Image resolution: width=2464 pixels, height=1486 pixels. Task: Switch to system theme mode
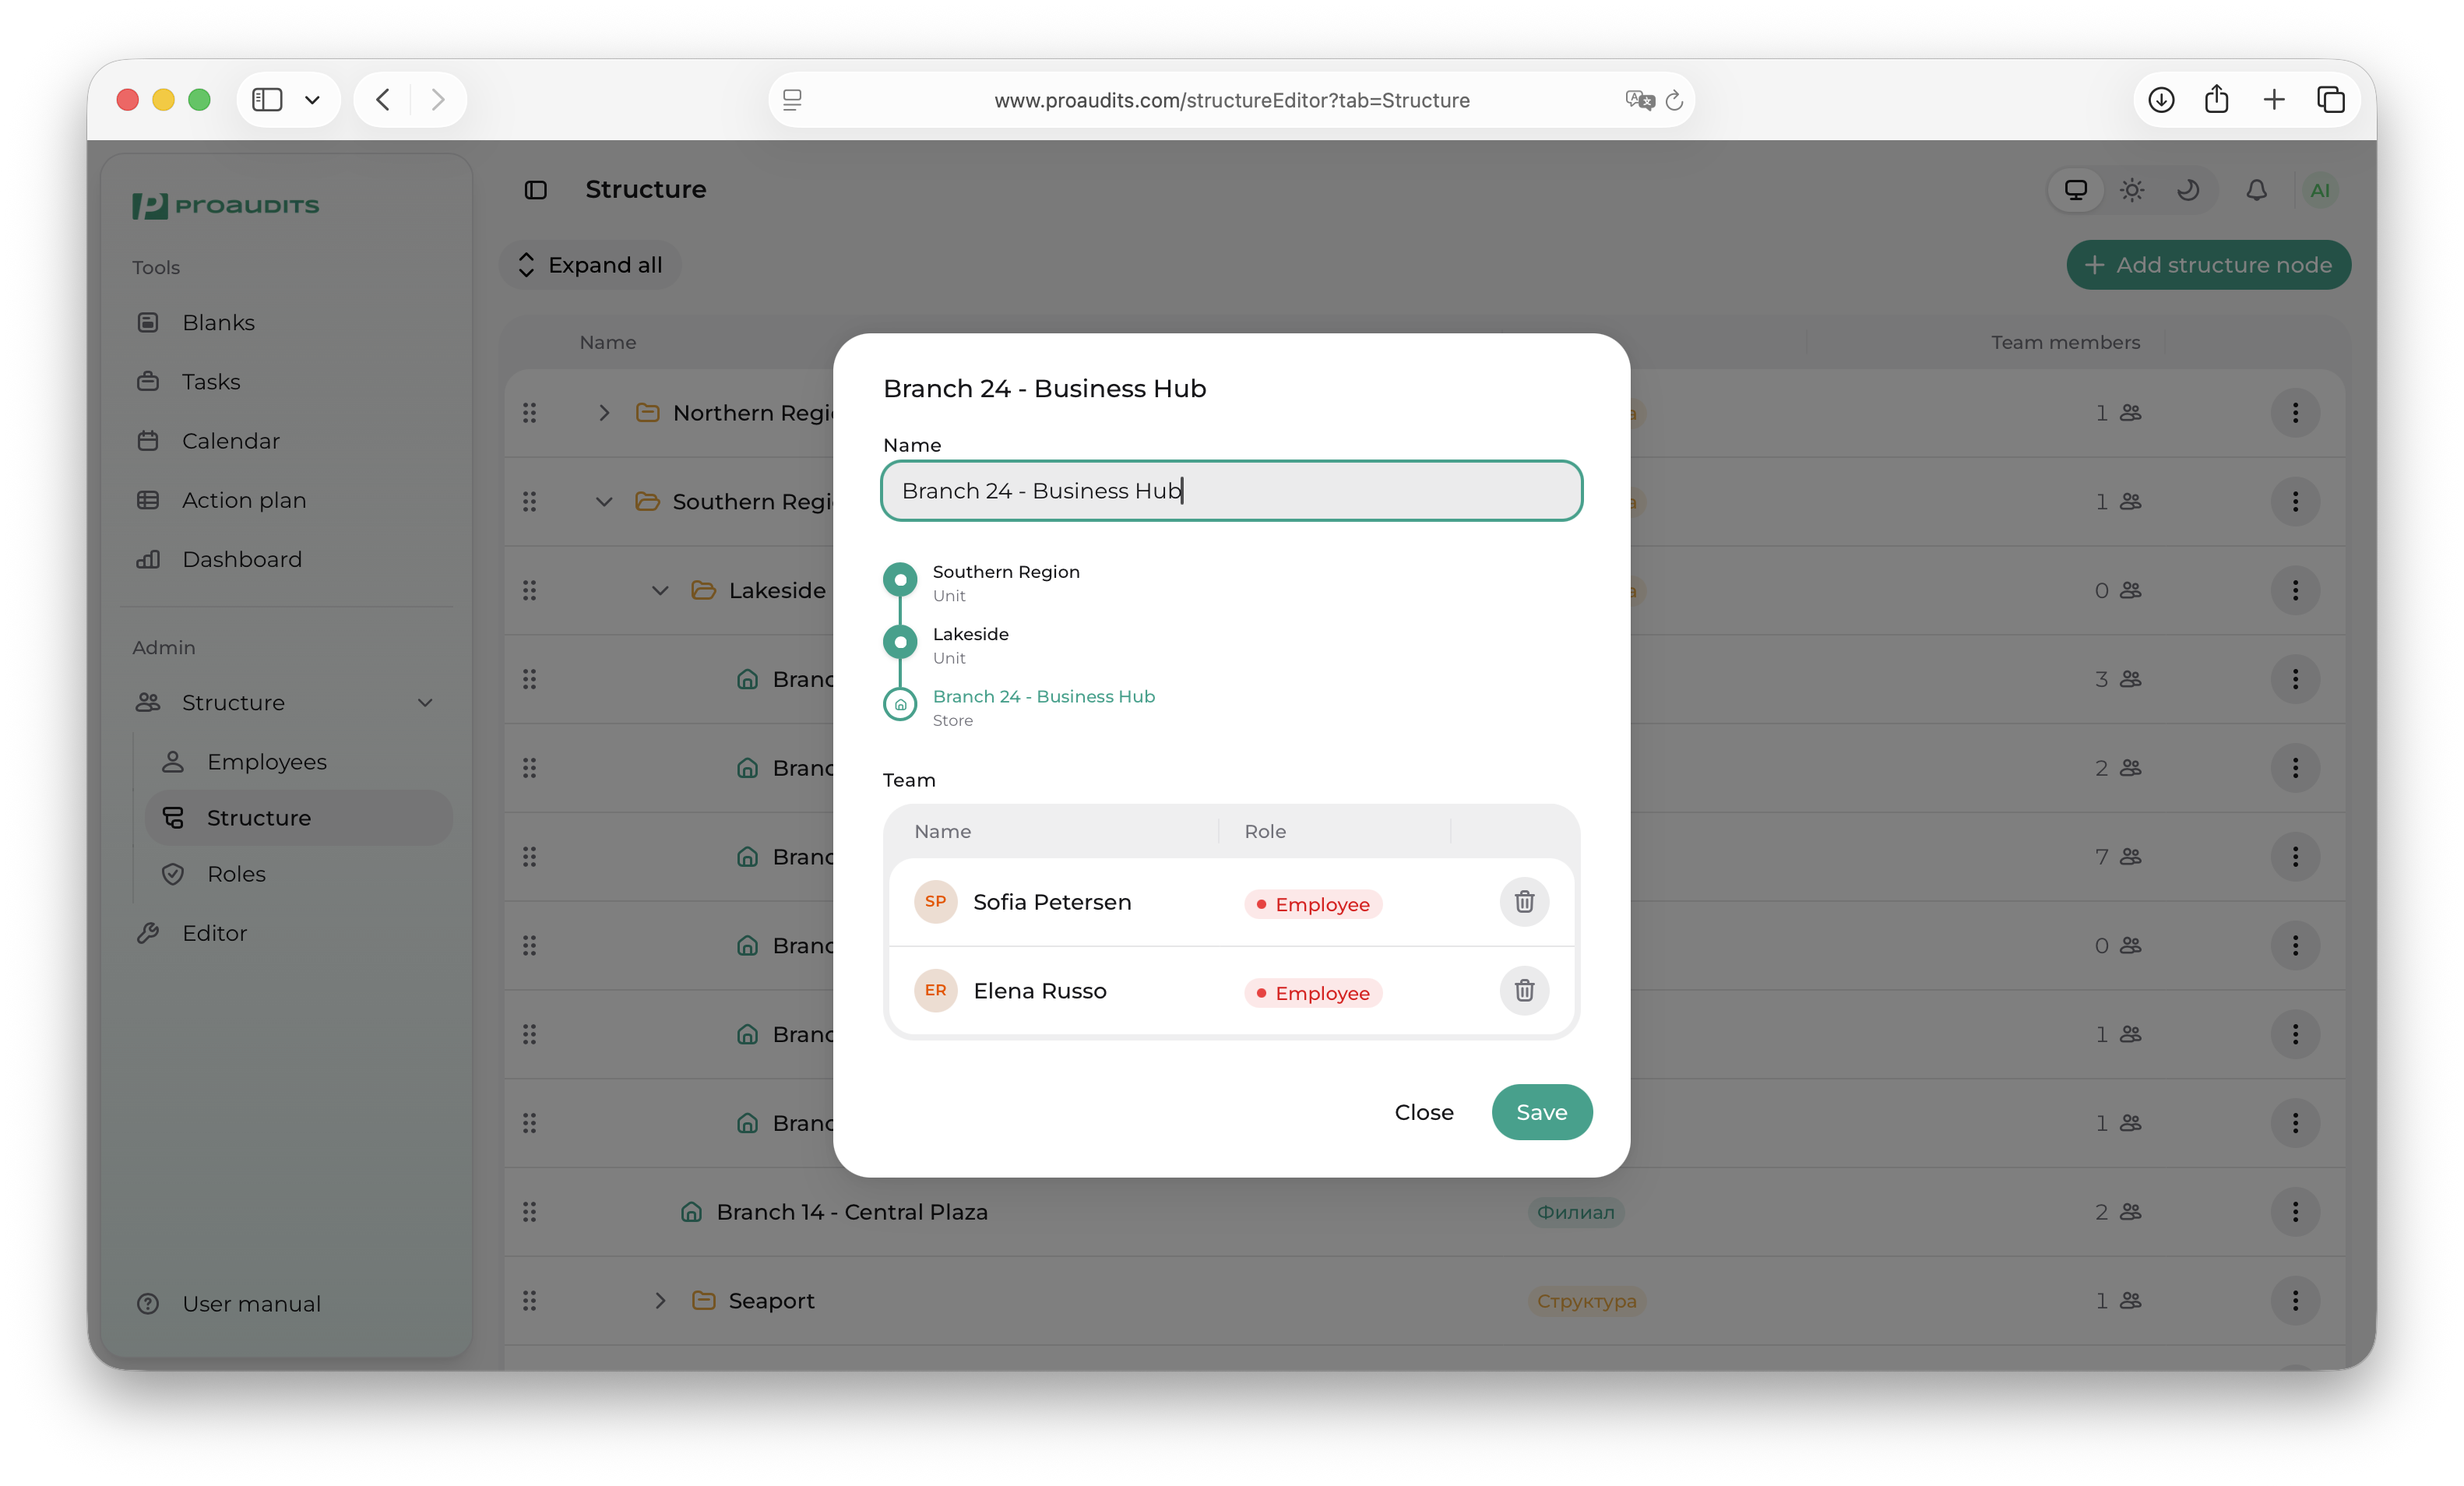coord(2076,189)
